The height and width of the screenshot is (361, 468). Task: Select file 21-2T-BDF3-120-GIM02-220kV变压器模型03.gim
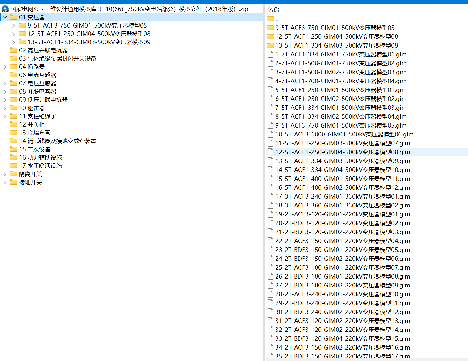click(x=343, y=232)
